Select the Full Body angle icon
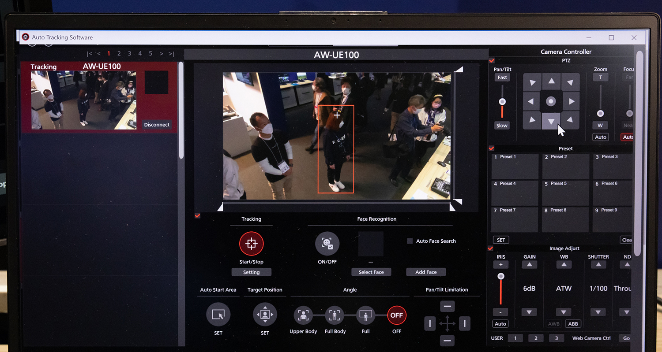Image resolution: width=662 pixels, height=352 pixels. tap(334, 315)
